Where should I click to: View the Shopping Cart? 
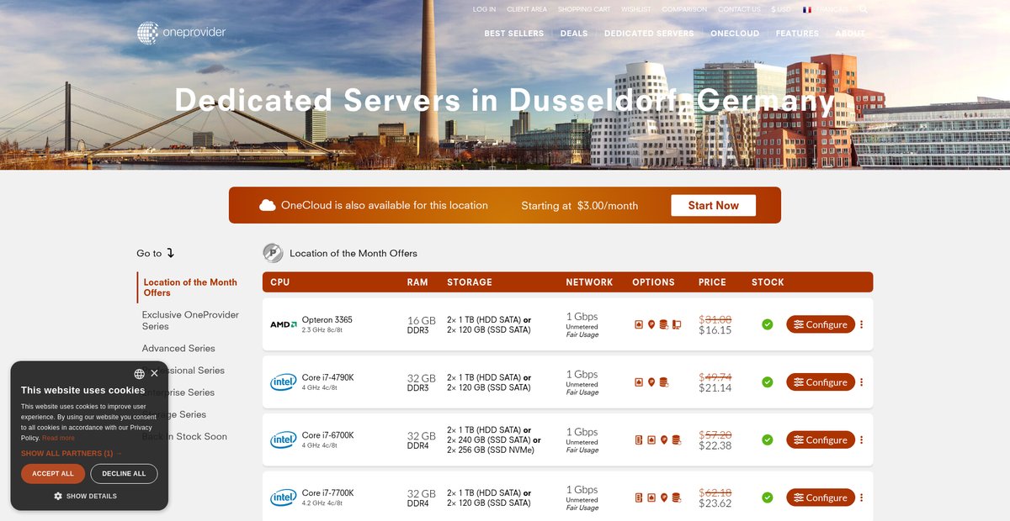(x=584, y=9)
